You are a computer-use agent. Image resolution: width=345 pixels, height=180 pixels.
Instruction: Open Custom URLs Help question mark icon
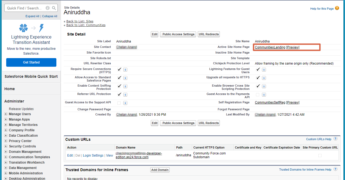[335, 139]
